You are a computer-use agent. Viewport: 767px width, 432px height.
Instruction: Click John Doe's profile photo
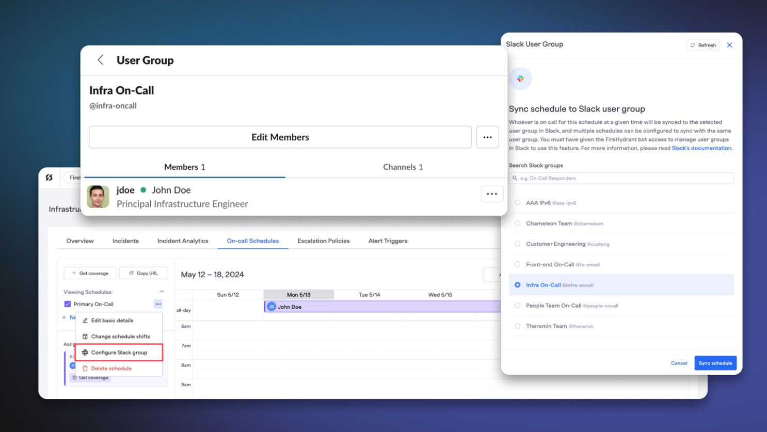pos(98,197)
